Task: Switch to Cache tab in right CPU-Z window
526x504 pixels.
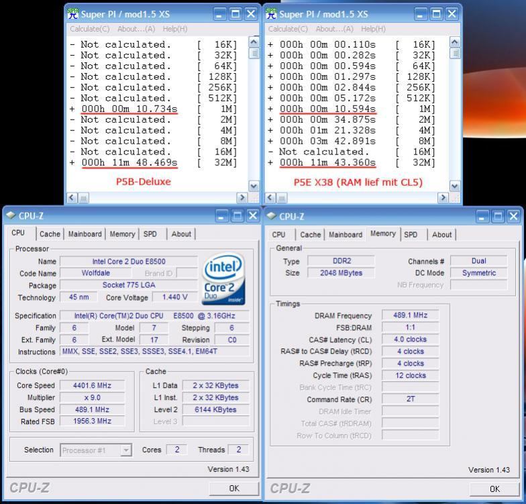Action: coord(310,235)
